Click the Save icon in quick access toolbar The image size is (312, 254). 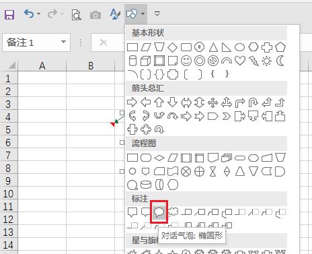(9, 14)
